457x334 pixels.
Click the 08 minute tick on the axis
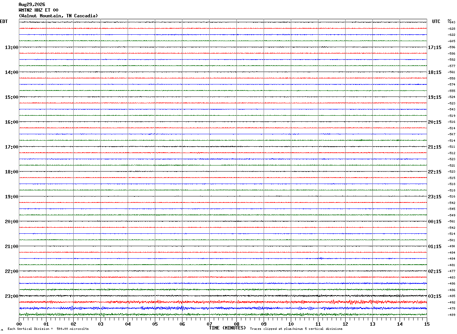coord(236,324)
